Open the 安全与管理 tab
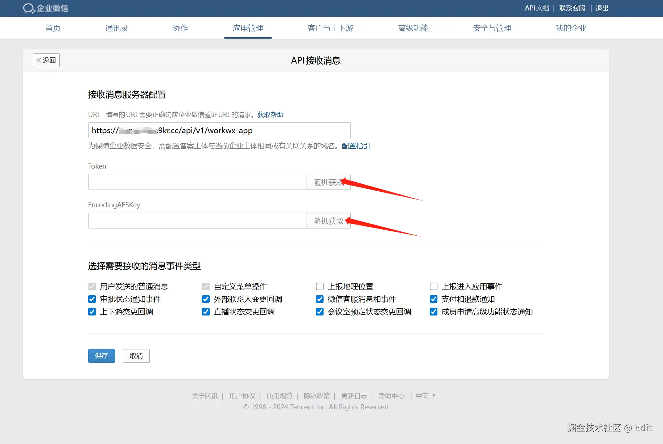 492,28
